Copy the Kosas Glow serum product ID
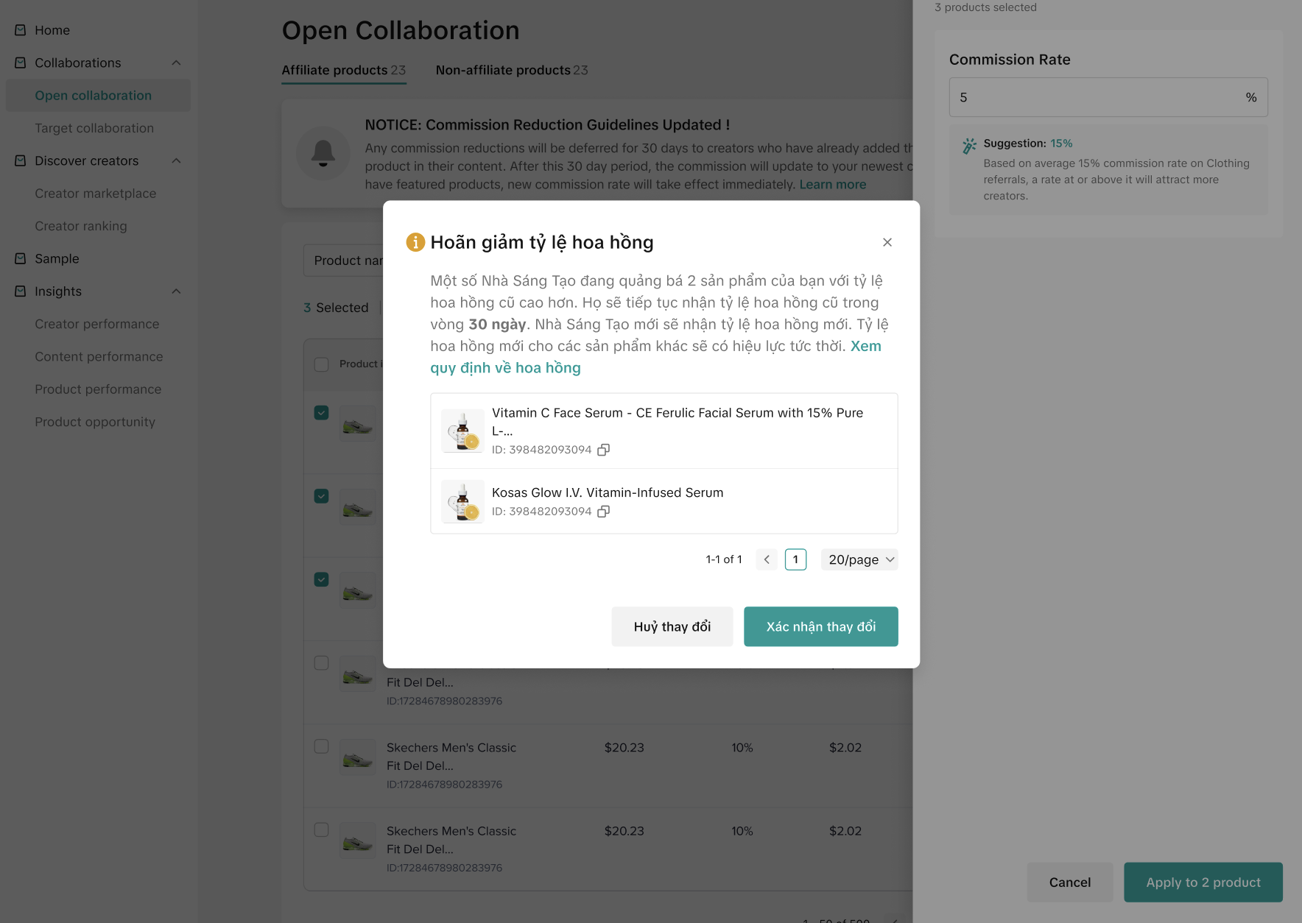The height and width of the screenshot is (923, 1302). [603, 512]
